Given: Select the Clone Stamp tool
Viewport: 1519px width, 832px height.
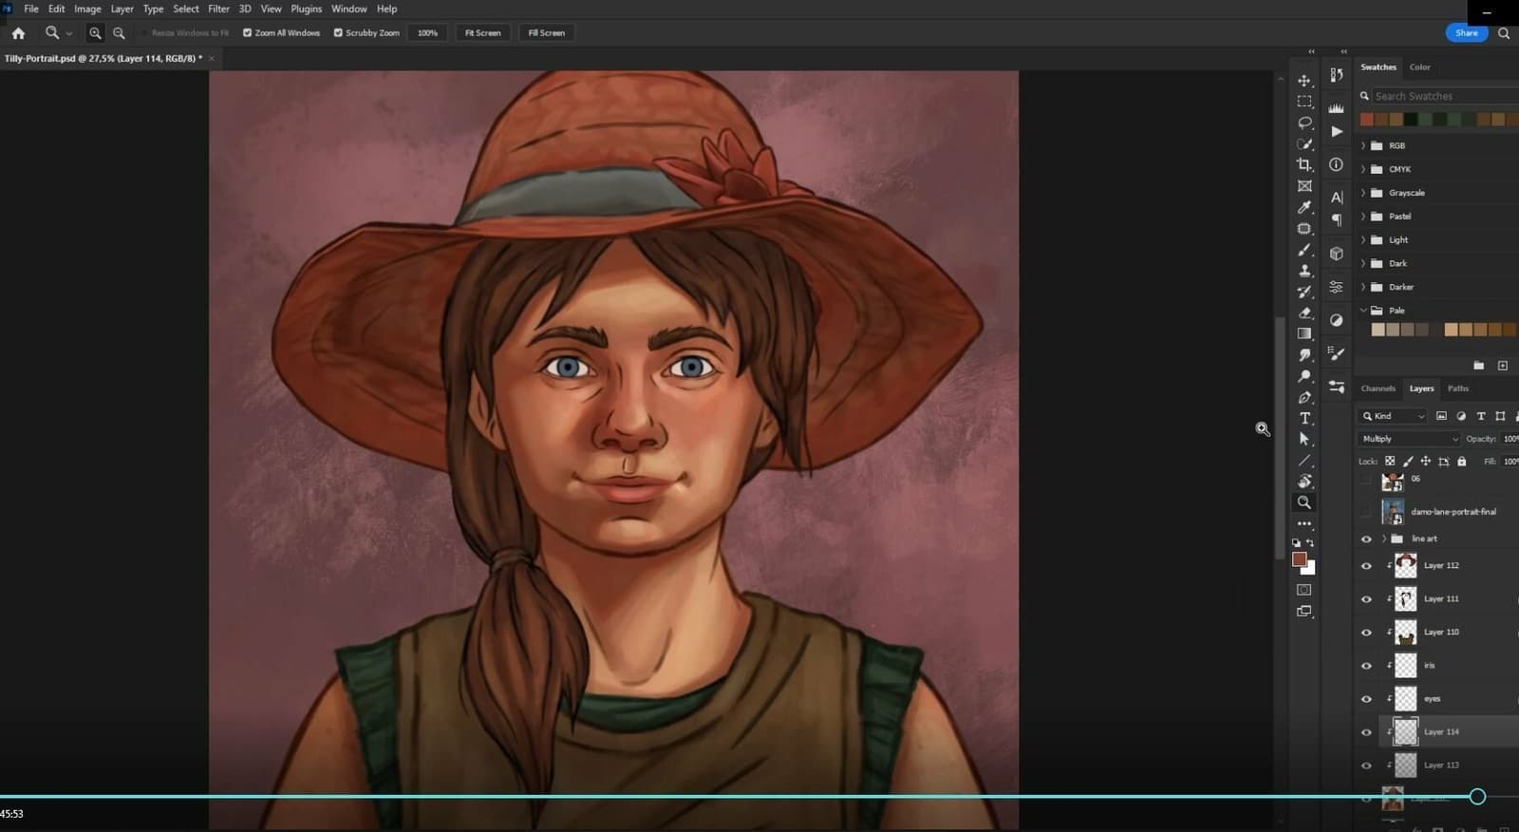Looking at the screenshot, I should (x=1304, y=271).
